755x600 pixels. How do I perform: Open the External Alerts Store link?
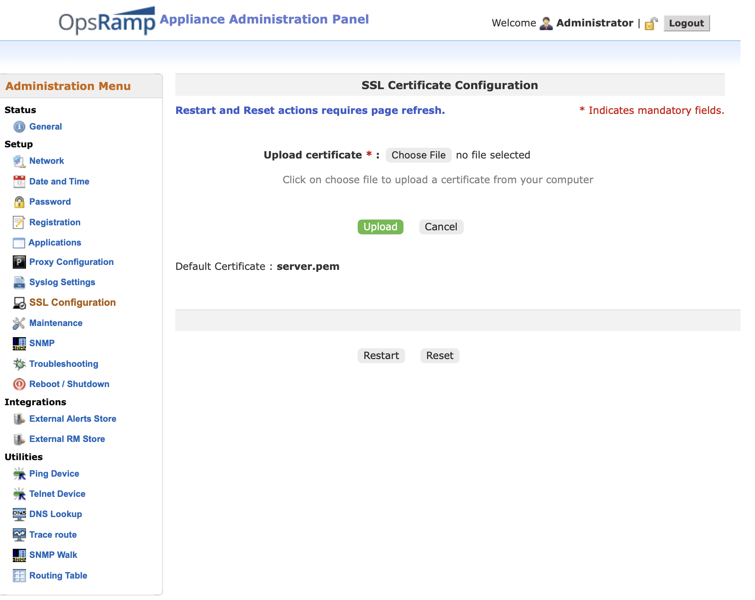73,419
